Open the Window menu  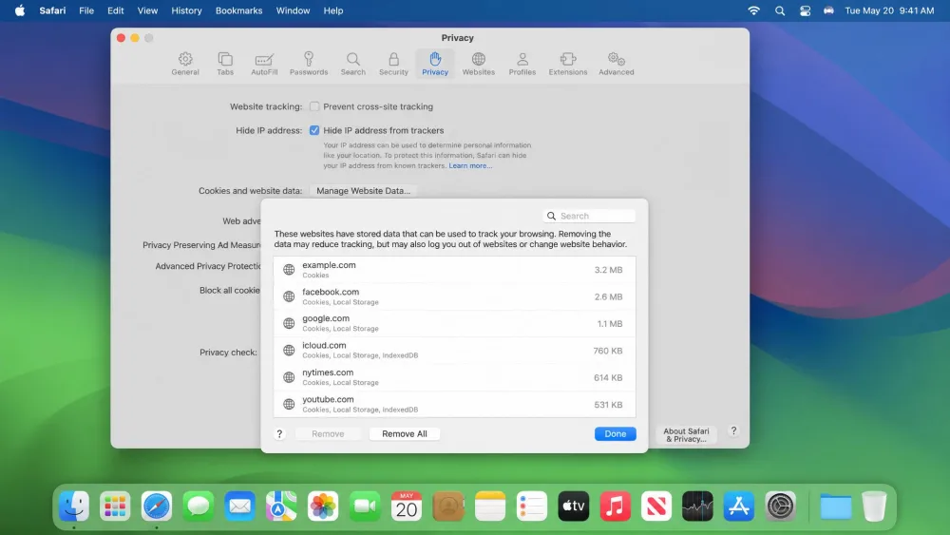(x=293, y=10)
